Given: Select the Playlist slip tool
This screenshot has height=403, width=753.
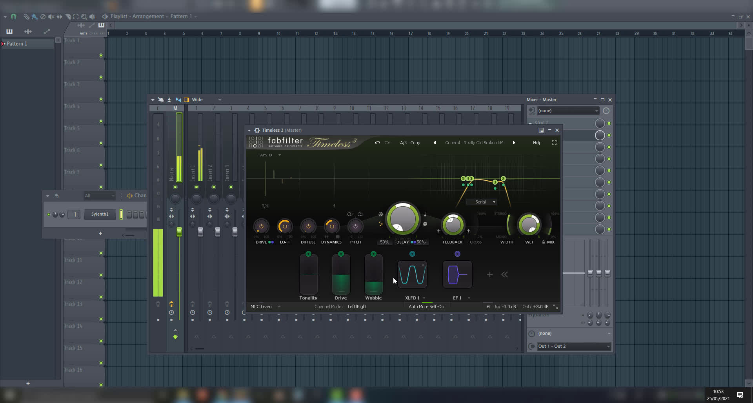Looking at the screenshot, I should point(59,16).
